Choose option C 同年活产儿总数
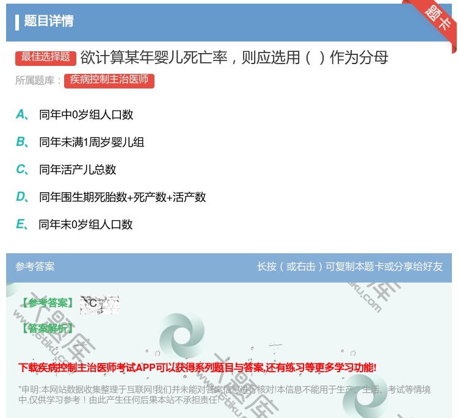This screenshot has width=458, height=418. click(x=66, y=170)
